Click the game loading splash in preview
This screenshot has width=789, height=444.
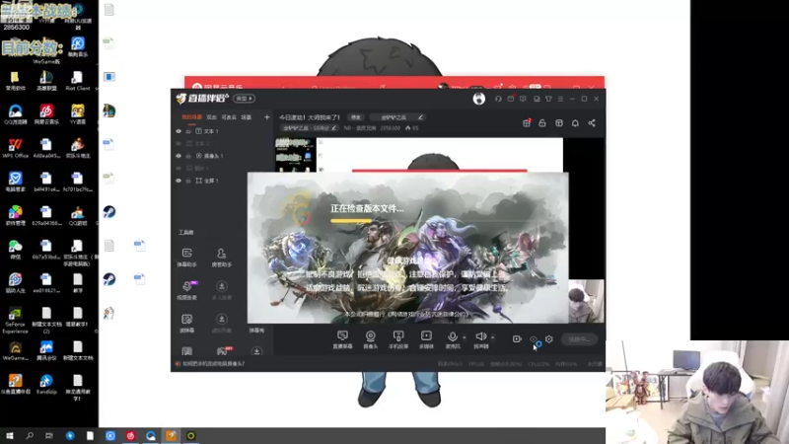coord(407,248)
